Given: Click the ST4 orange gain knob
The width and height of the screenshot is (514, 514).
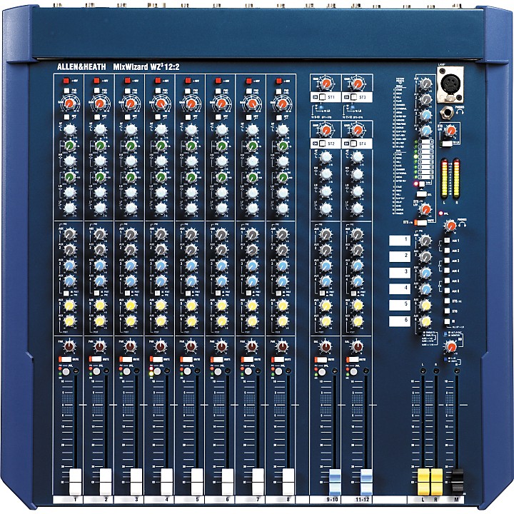Looking at the screenshot, I should pyautogui.click(x=358, y=131).
